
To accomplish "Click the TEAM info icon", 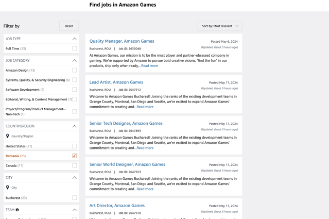I will 17,210.
